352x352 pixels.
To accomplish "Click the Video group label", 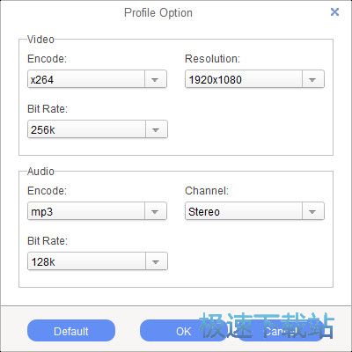I will click(40, 40).
